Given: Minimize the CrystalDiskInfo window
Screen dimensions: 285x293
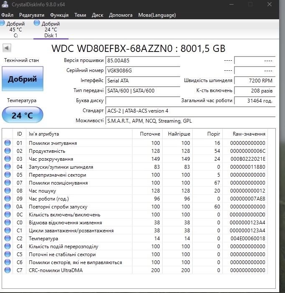Looking at the screenshot, I should pyautogui.click(x=232, y=4).
